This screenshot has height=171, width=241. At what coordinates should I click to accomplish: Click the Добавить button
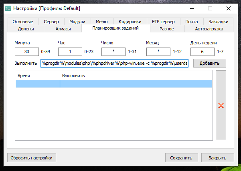(x=209, y=63)
